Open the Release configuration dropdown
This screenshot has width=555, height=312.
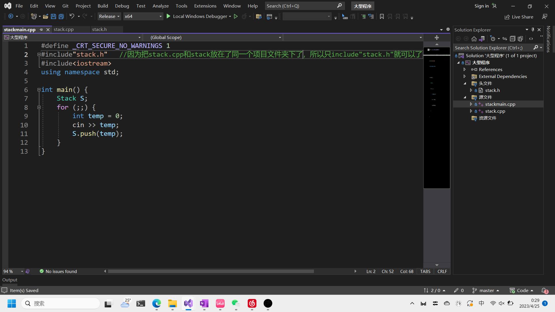pyautogui.click(x=109, y=16)
